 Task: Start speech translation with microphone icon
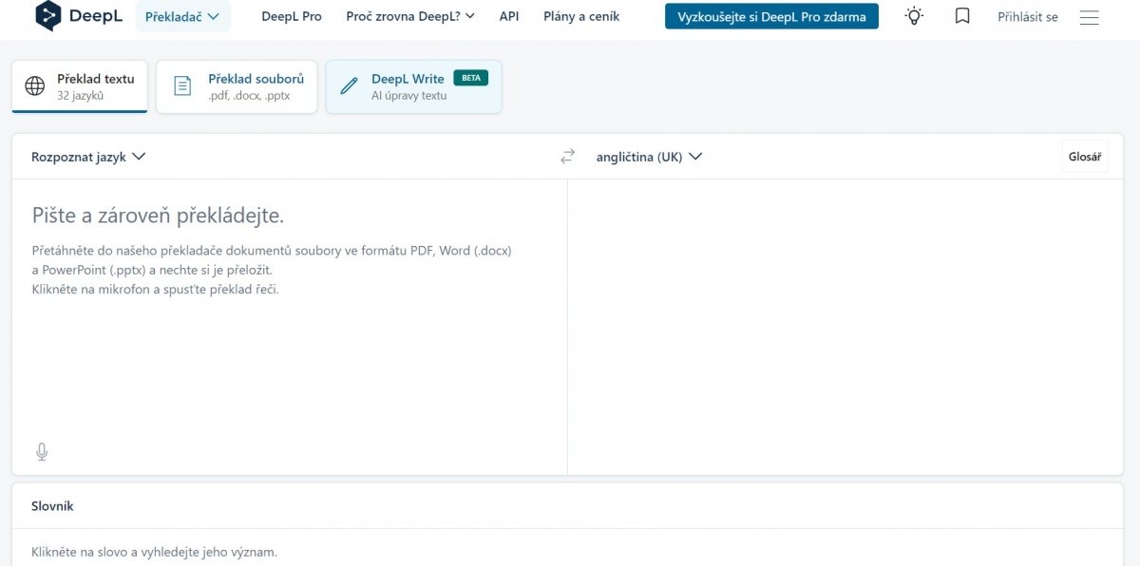click(42, 452)
